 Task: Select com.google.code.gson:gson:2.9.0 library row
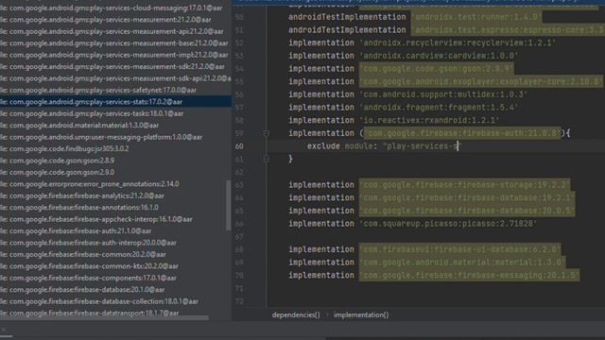[115, 172]
